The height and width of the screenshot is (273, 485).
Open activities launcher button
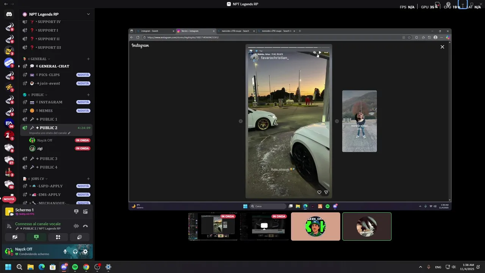(58, 237)
